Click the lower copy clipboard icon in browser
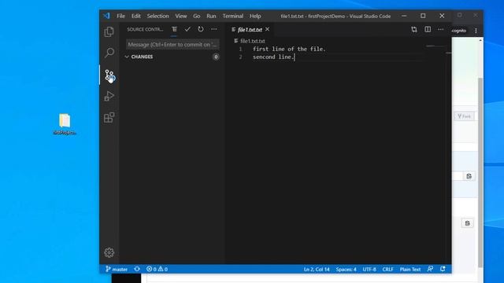The image size is (504, 283). [467, 223]
